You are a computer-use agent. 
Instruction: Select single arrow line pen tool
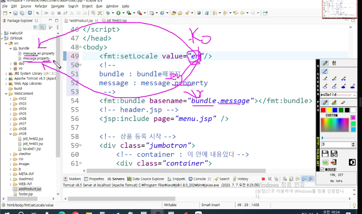[x=334, y=79]
